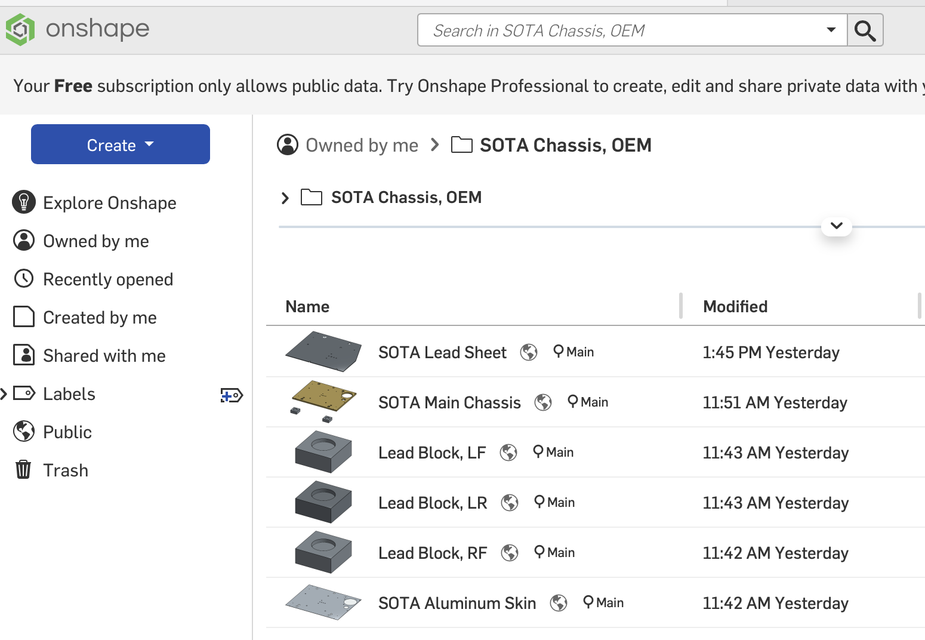Screen dimensions: 925x640
Task: Click the search magnifier button
Action: point(865,30)
